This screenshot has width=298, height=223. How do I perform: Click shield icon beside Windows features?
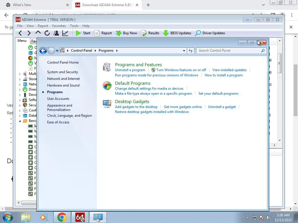153,70
